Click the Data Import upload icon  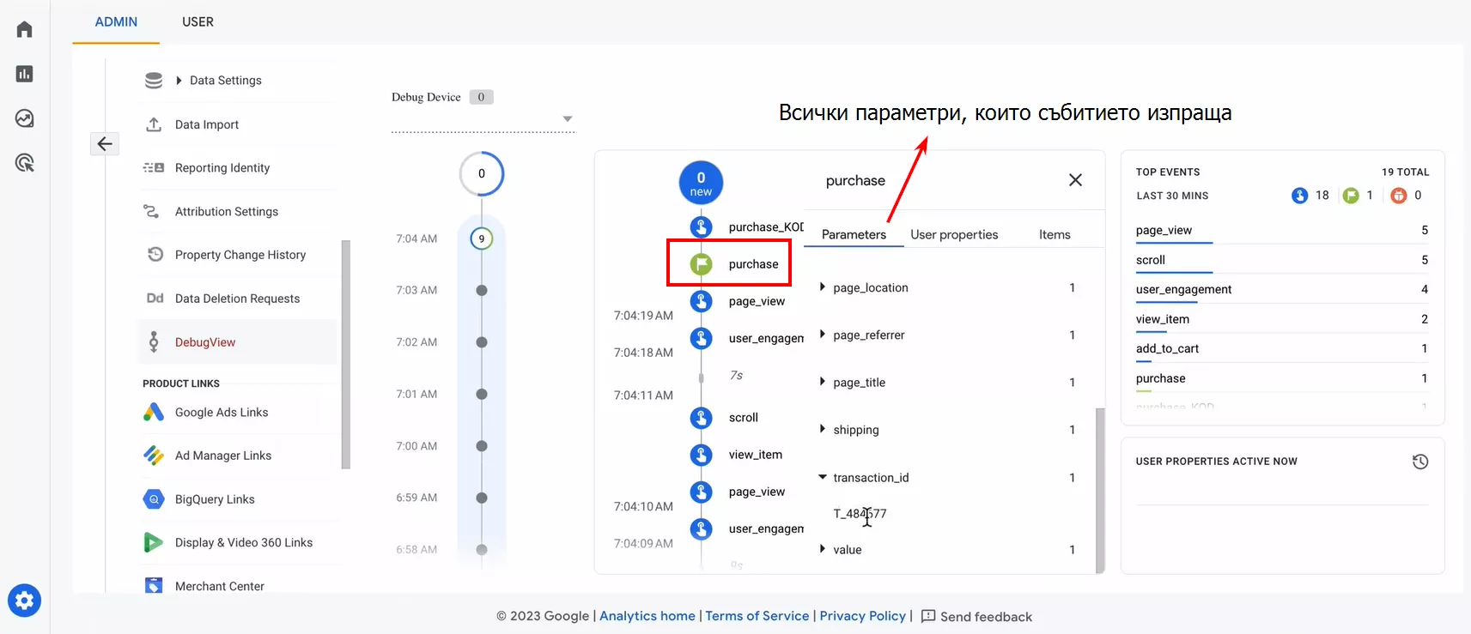pos(154,124)
